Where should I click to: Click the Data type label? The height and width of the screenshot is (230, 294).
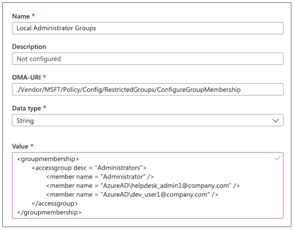[27, 108]
